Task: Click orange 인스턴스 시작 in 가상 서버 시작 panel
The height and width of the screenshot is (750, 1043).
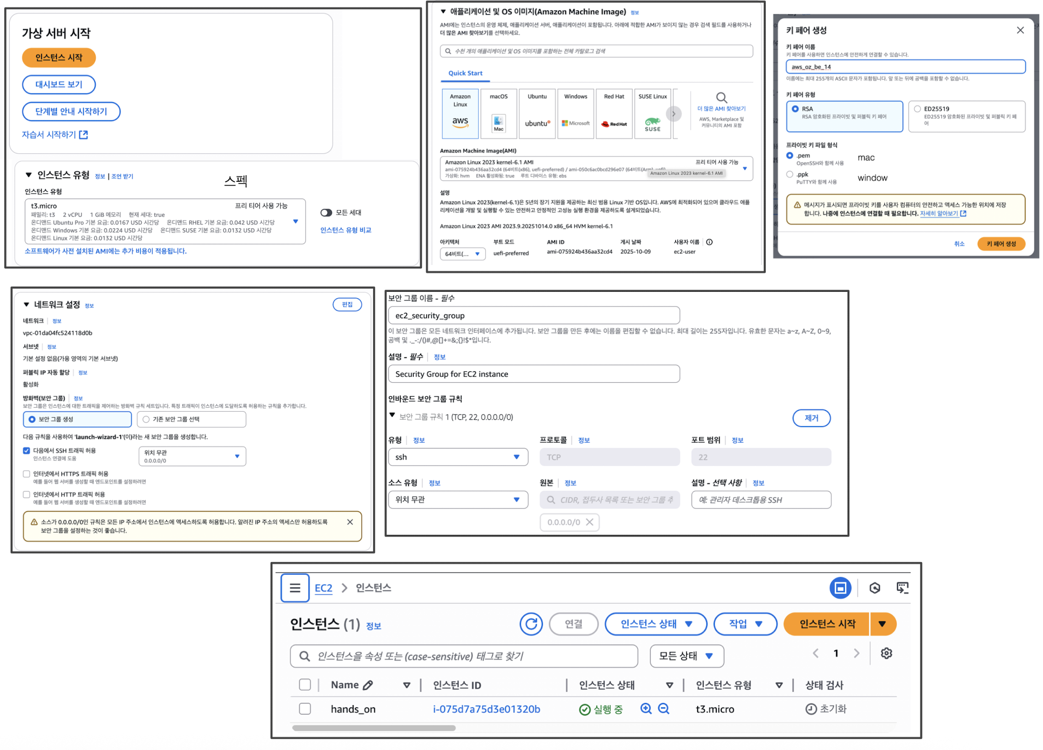Action: pos(59,57)
